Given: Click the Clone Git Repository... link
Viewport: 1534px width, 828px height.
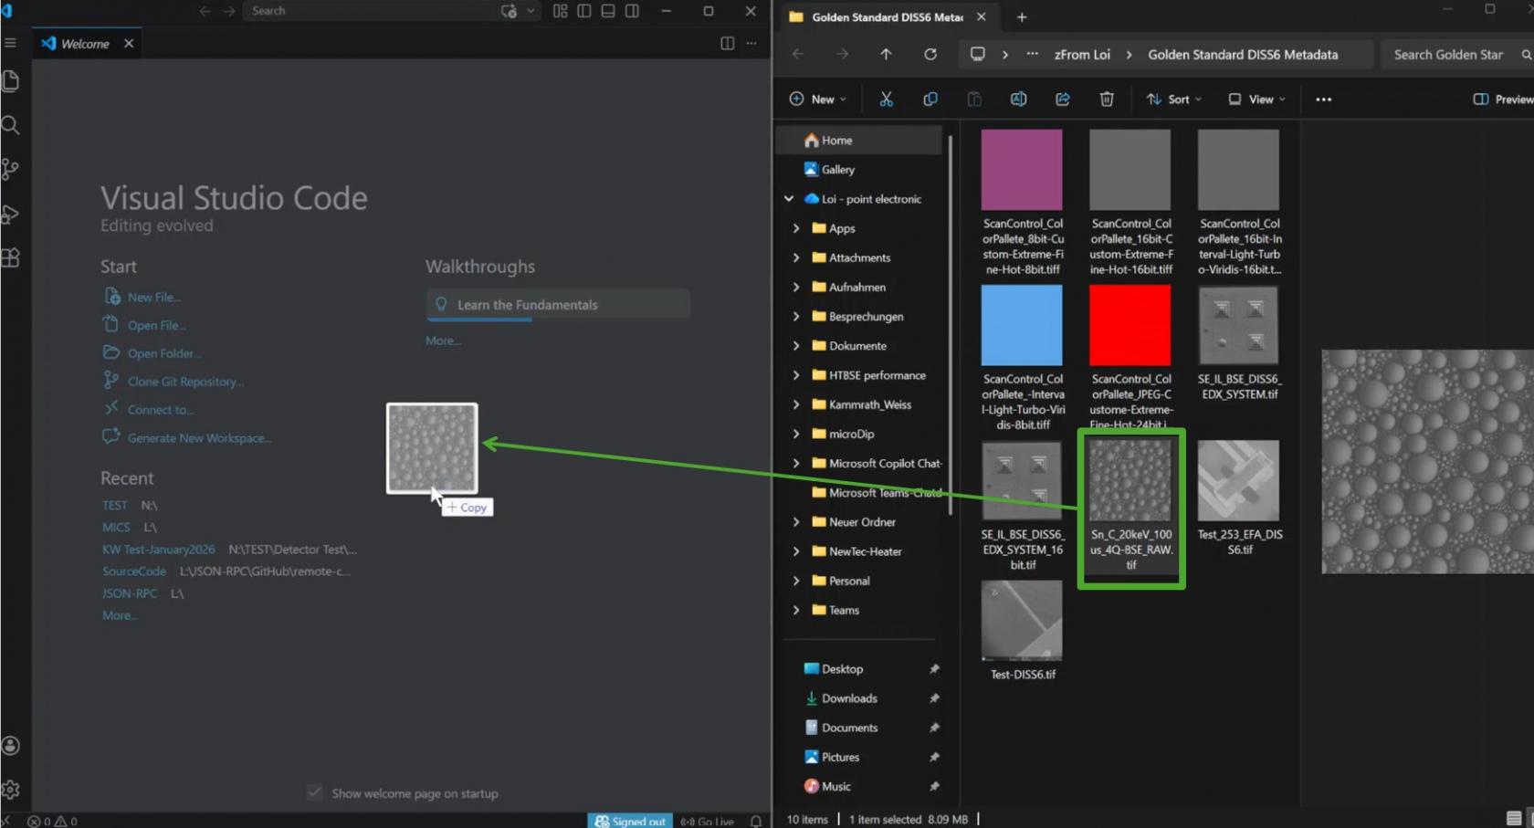Looking at the screenshot, I should (x=185, y=382).
